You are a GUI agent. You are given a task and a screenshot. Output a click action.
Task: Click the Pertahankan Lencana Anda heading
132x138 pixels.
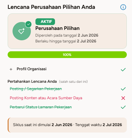coord(32,82)
